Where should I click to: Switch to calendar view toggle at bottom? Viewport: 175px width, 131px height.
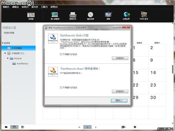[14, 127]
